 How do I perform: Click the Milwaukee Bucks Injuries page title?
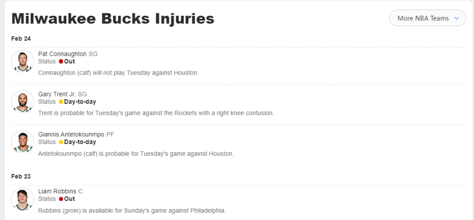click(113, 19)
